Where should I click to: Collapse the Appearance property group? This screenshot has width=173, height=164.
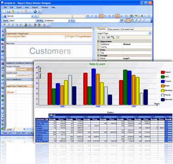(99, 41)
